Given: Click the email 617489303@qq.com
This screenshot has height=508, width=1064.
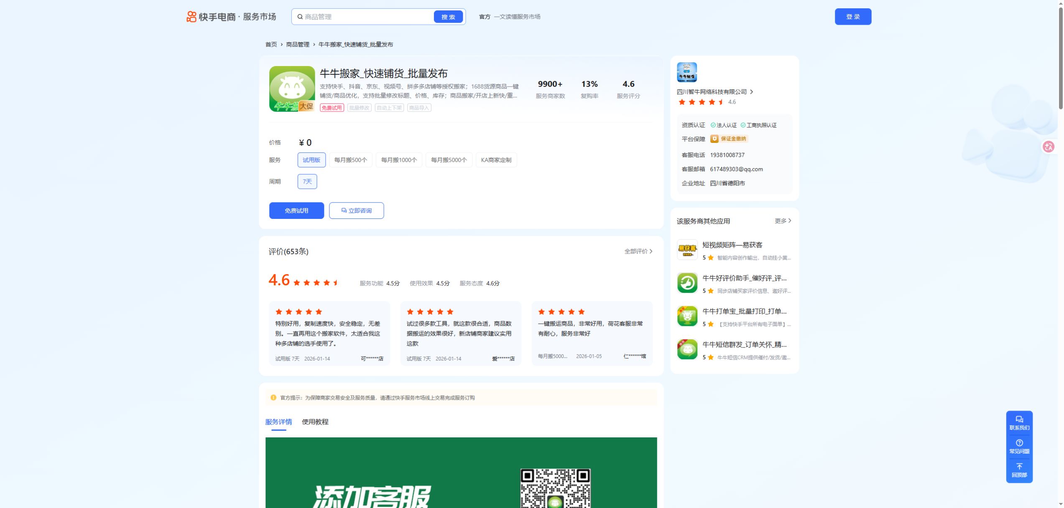Looking at the screenshot, I should pyautogui.click(x=736, y=169).
